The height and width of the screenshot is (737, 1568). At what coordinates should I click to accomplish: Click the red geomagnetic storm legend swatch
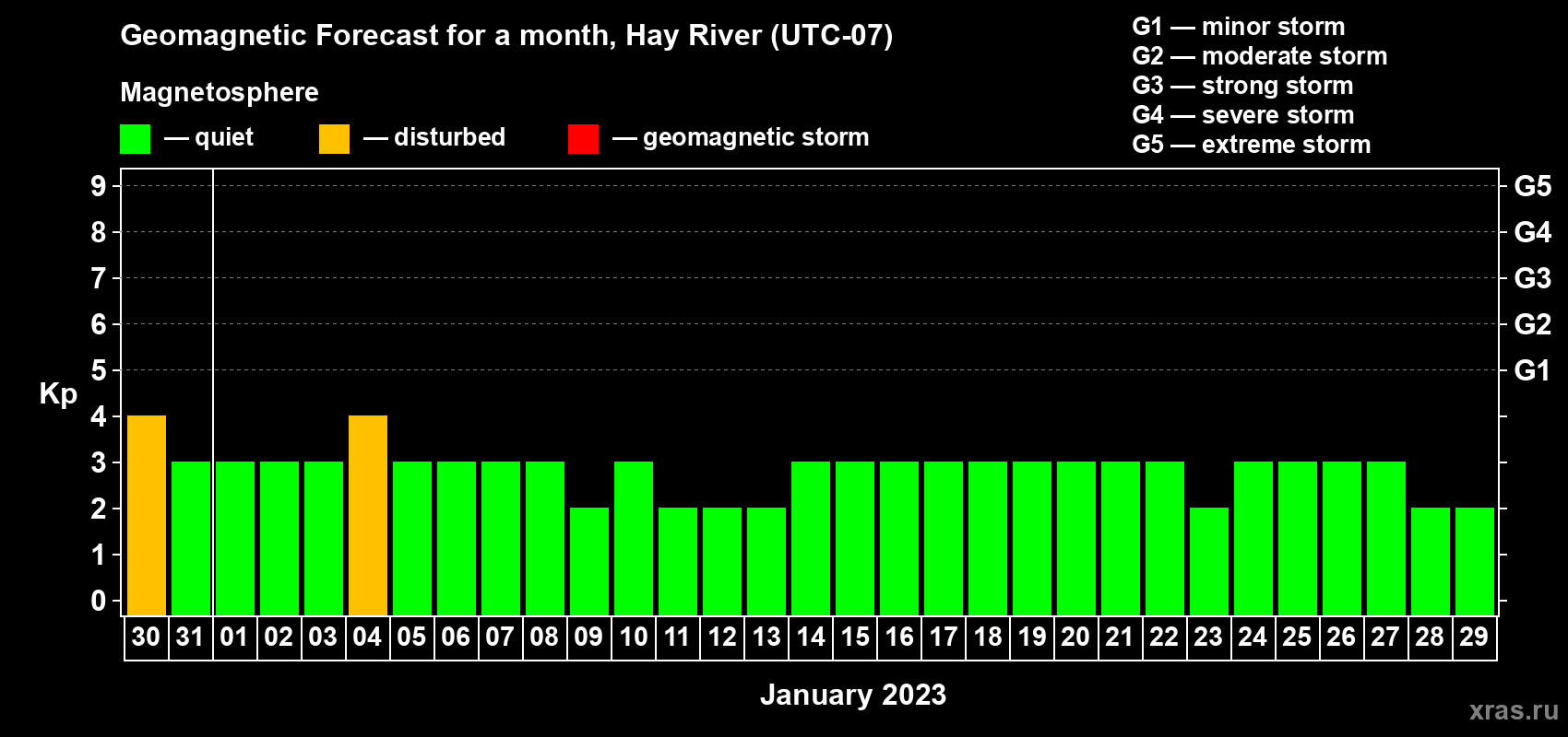(583, 139)
